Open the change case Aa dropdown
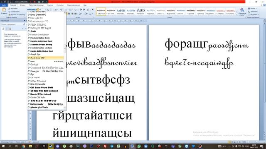The image size is (266, 149). point(56,10)
